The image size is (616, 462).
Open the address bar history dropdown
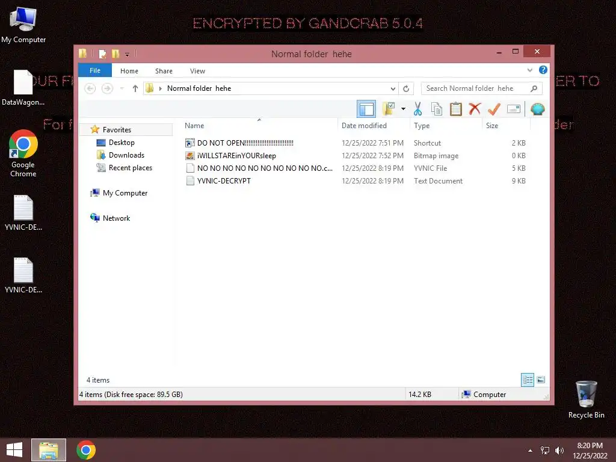coord(393,89)
